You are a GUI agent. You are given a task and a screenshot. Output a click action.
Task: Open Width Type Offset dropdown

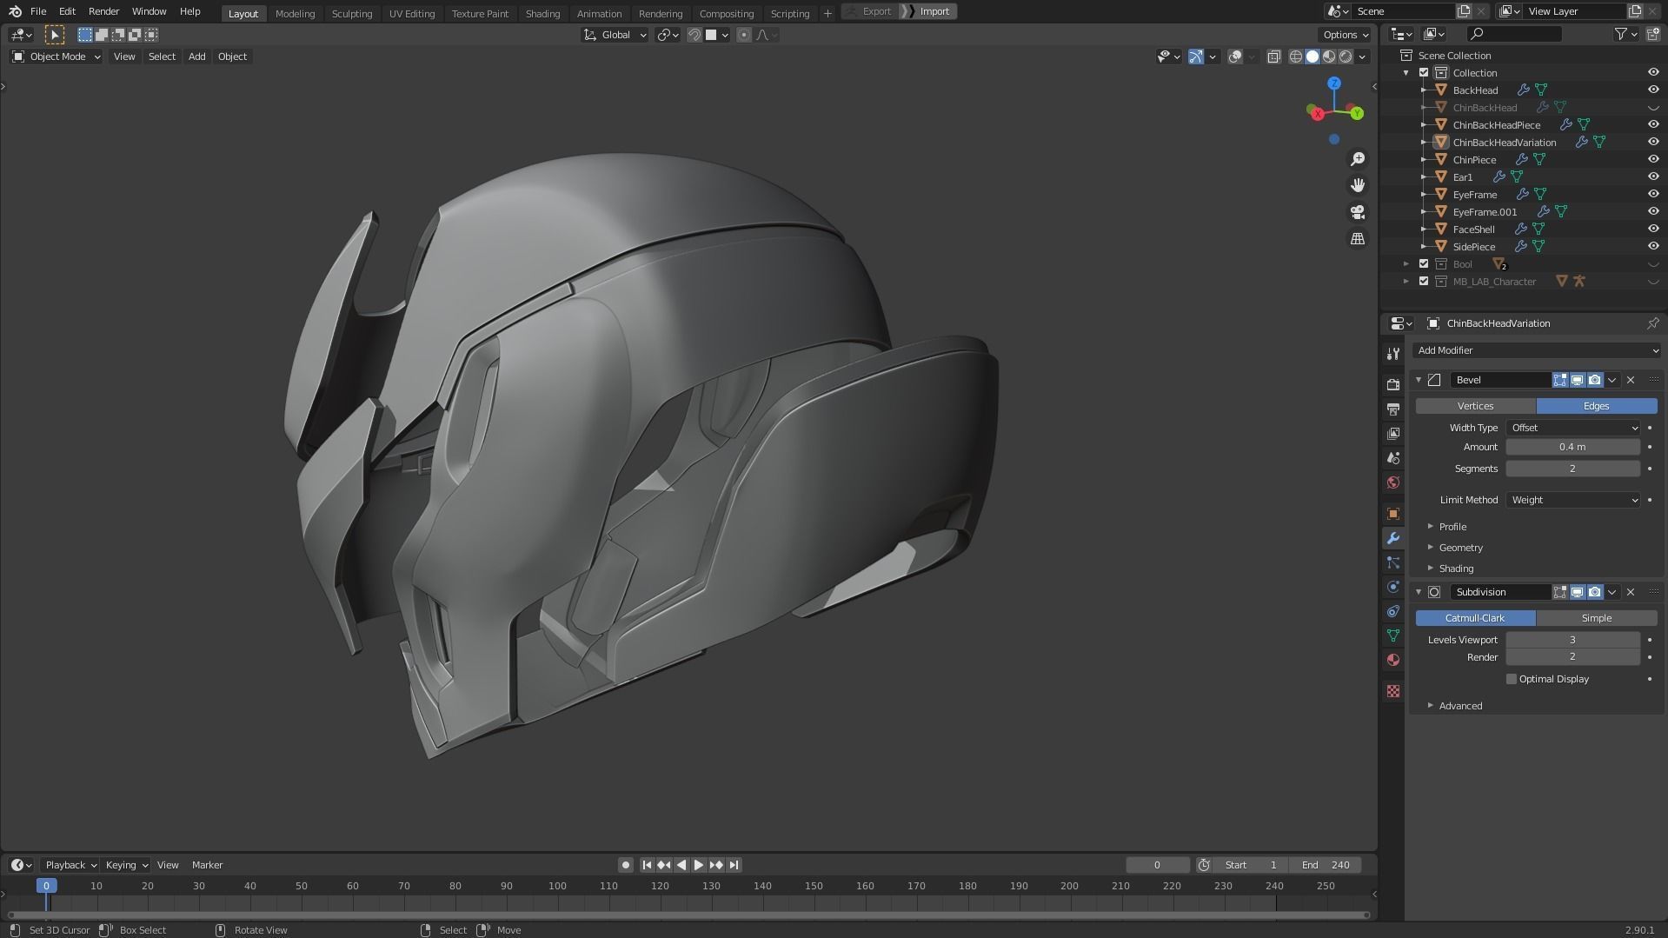coord(1573,428)
